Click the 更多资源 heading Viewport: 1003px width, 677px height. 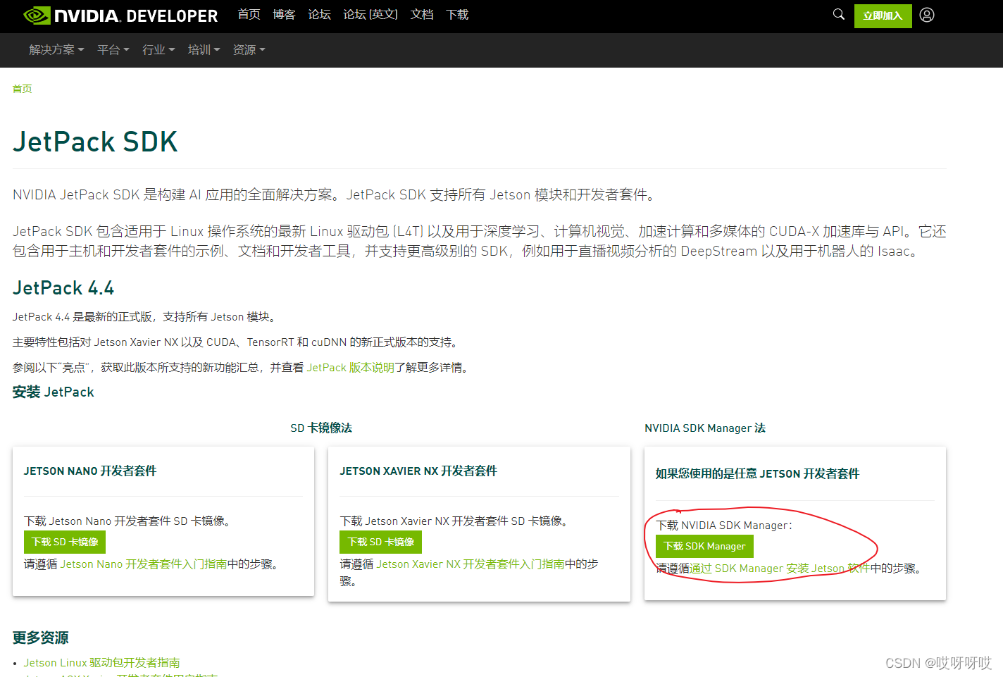pos(41,638)
